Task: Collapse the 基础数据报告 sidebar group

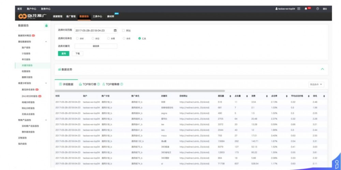Action: [x=46, y=41]
